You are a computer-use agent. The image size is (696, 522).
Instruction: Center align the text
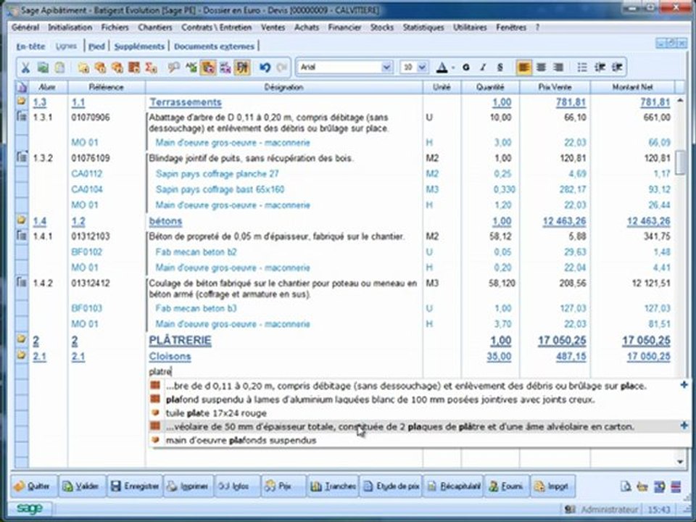pos(541,67)
